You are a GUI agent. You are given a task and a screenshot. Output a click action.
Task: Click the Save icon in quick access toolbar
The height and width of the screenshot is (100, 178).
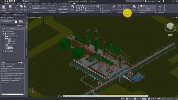10,1
